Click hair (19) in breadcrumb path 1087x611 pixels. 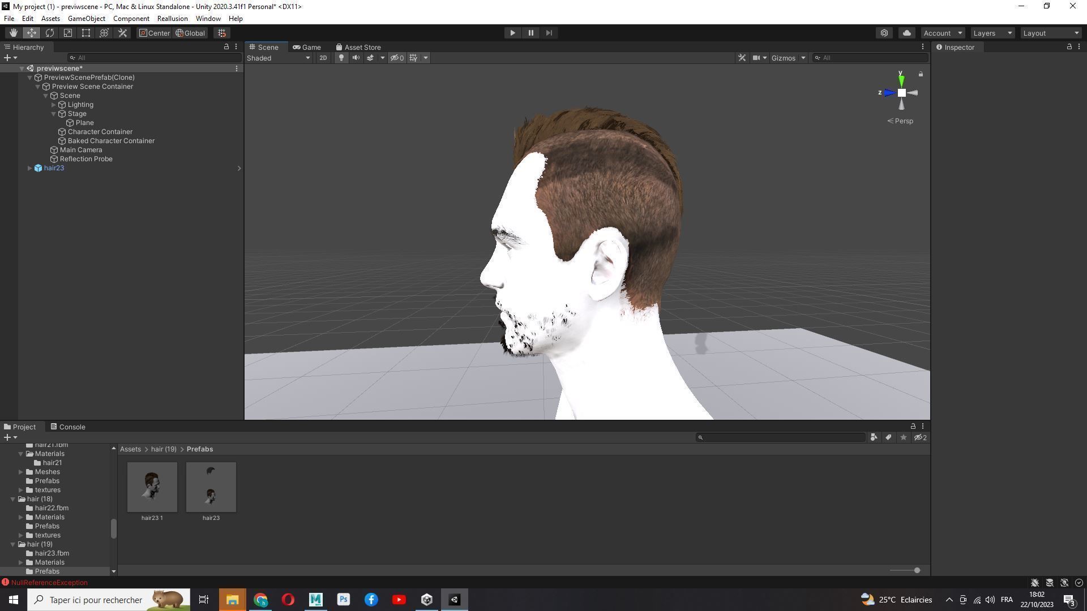pyautogui.click(x=164, y=449)
